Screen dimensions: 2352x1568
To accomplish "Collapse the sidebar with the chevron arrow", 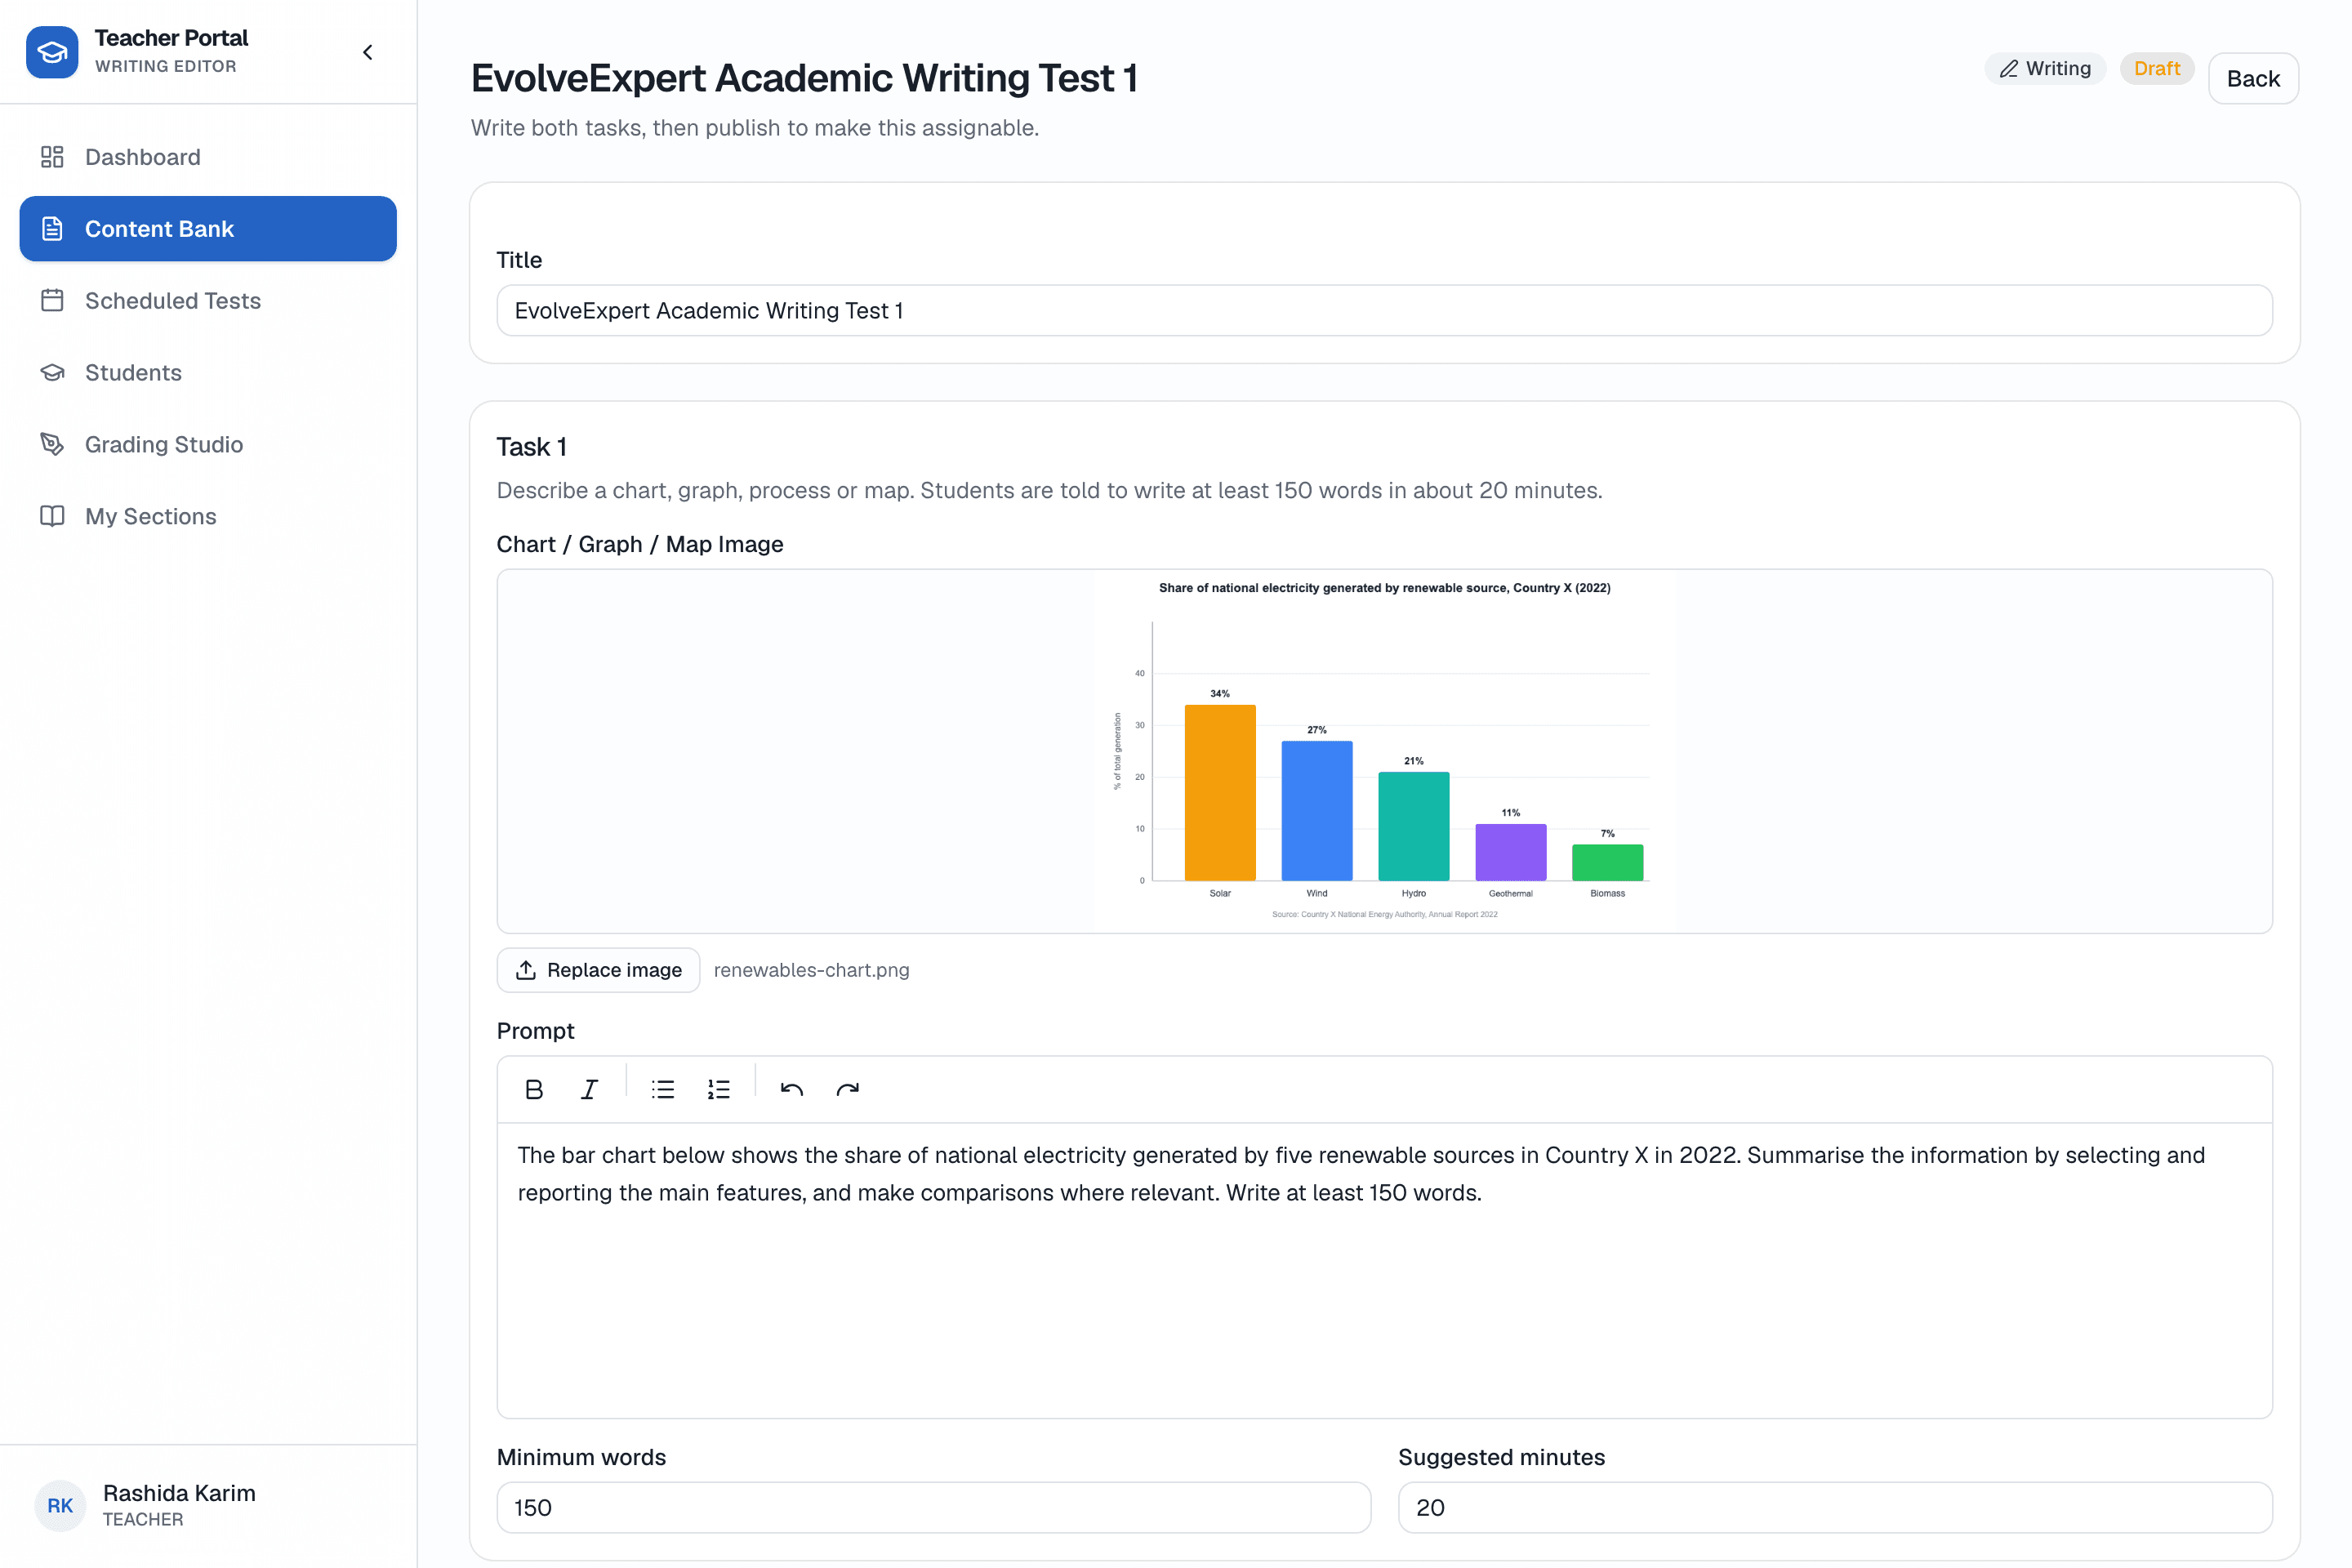I will [368, 52].
